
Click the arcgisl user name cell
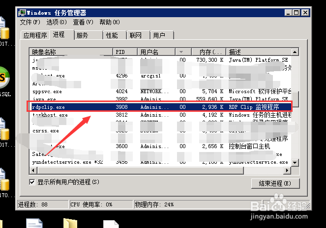click(x=151, y=76)
